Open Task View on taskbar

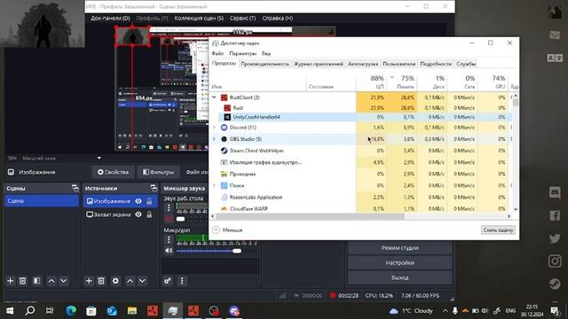click(50, 311)
